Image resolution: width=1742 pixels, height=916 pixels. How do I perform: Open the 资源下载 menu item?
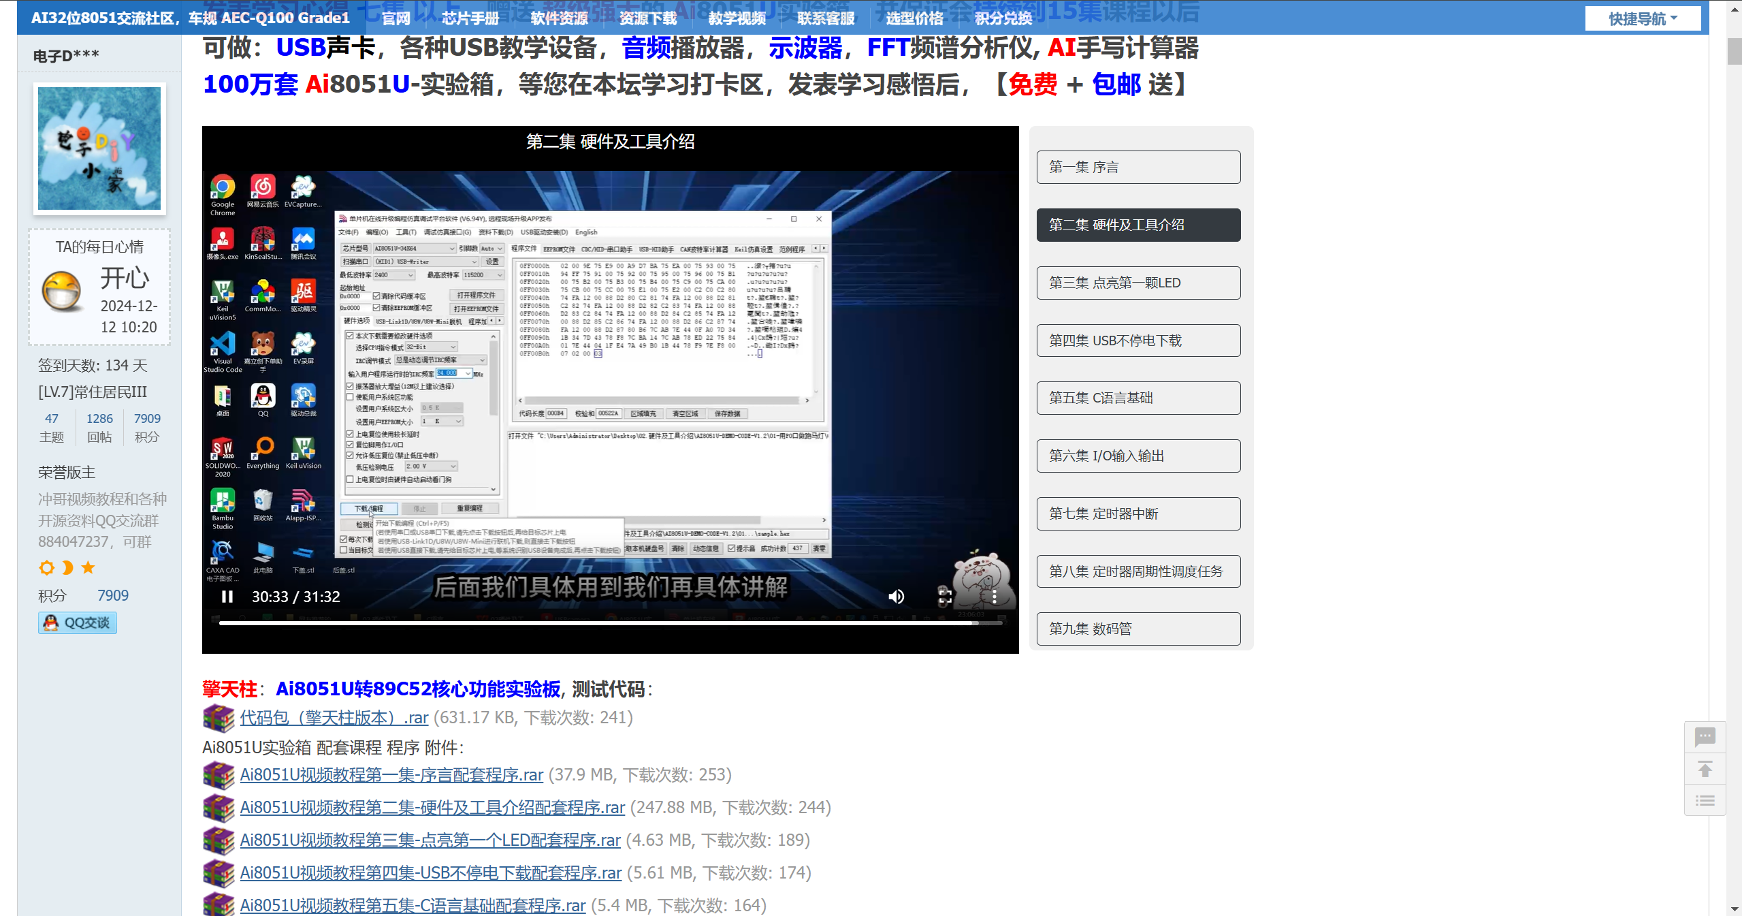[x=648, y=18]
